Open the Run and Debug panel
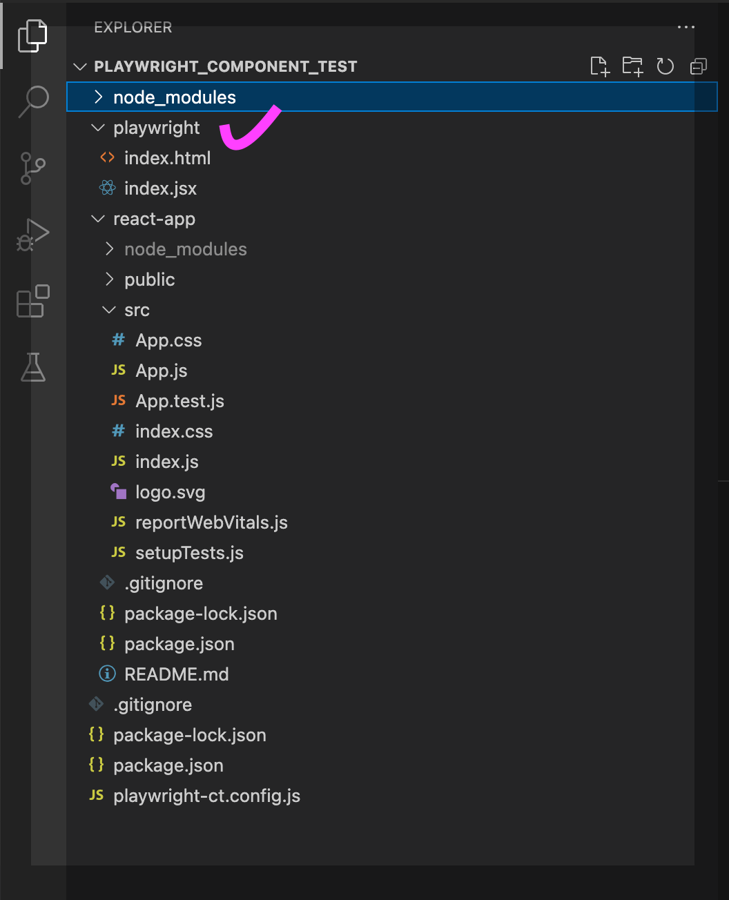The height and width of the screenshot is (900, 729). [x=32, y=233]
